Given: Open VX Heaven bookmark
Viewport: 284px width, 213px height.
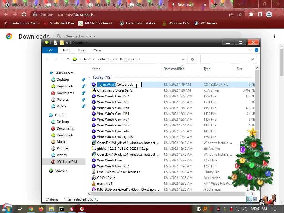Looking at the screenshot, I should tap(206, 23).
